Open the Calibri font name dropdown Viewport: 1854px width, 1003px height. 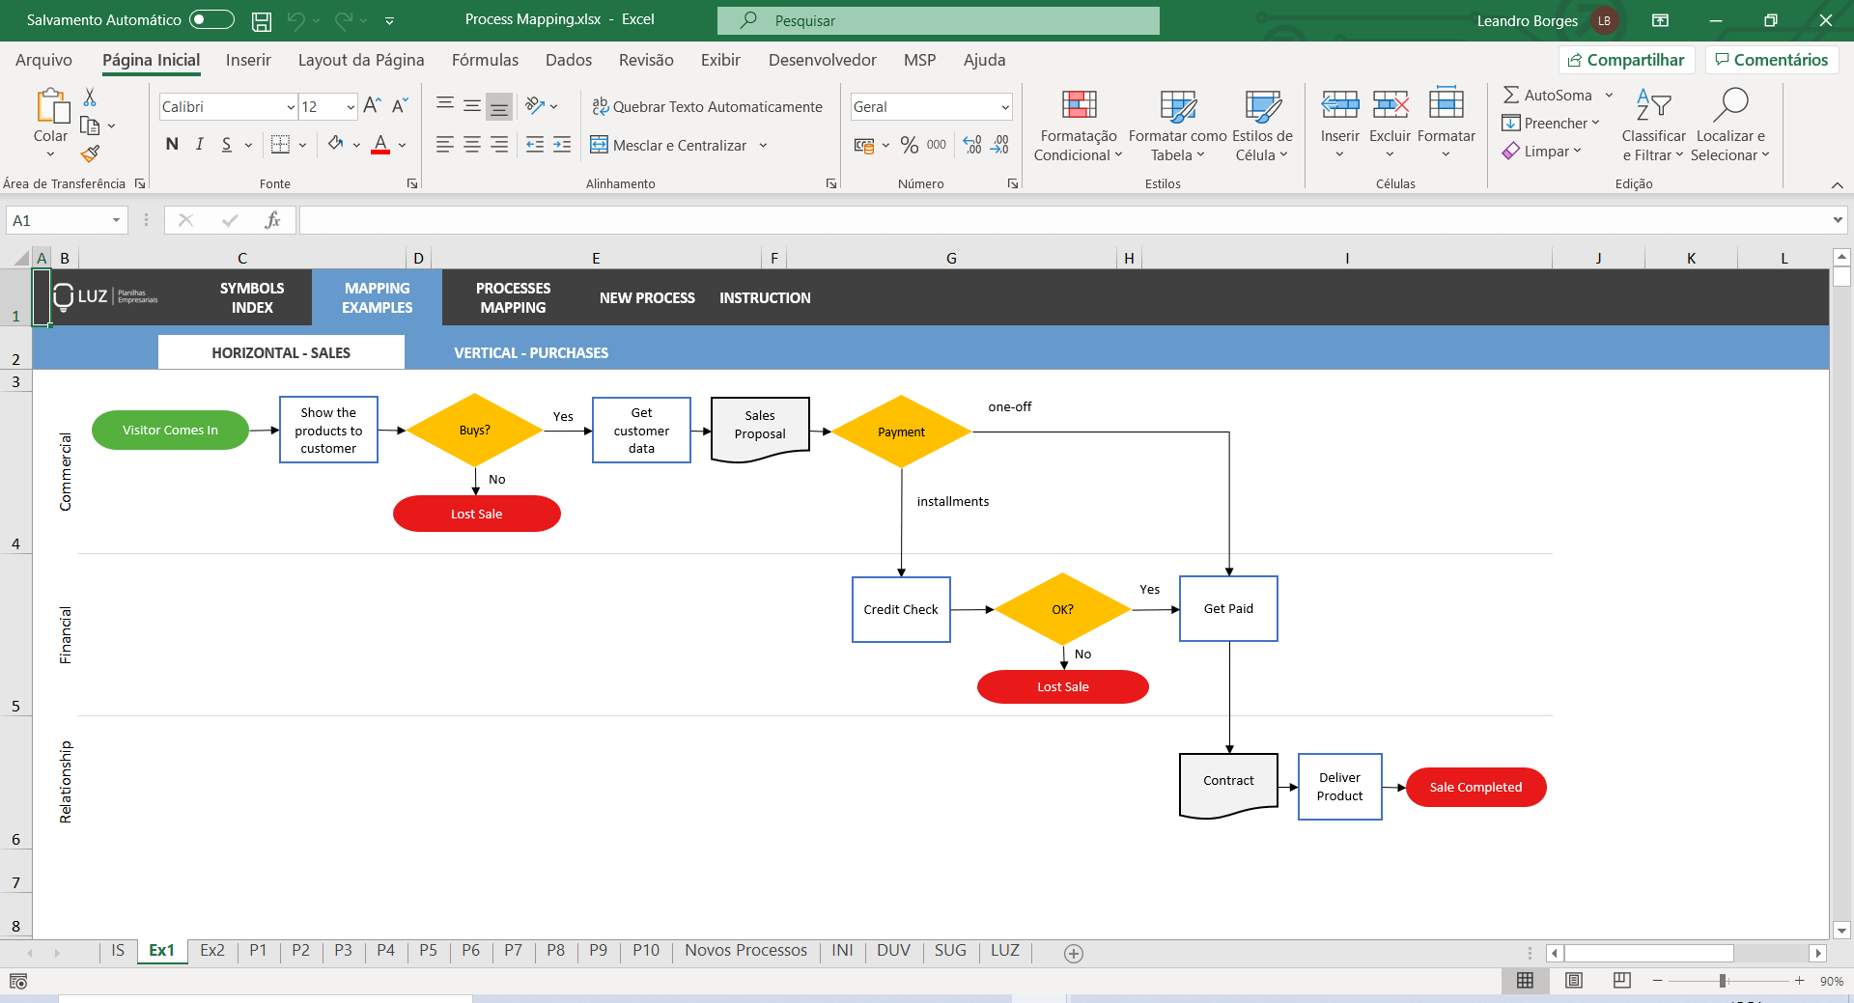coord(291,107)
